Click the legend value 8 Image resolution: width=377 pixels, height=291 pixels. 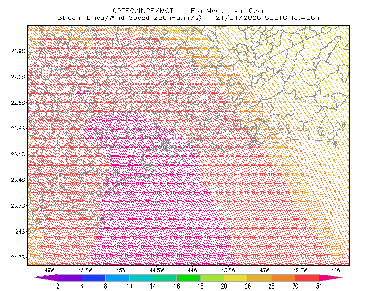(105, 286)
